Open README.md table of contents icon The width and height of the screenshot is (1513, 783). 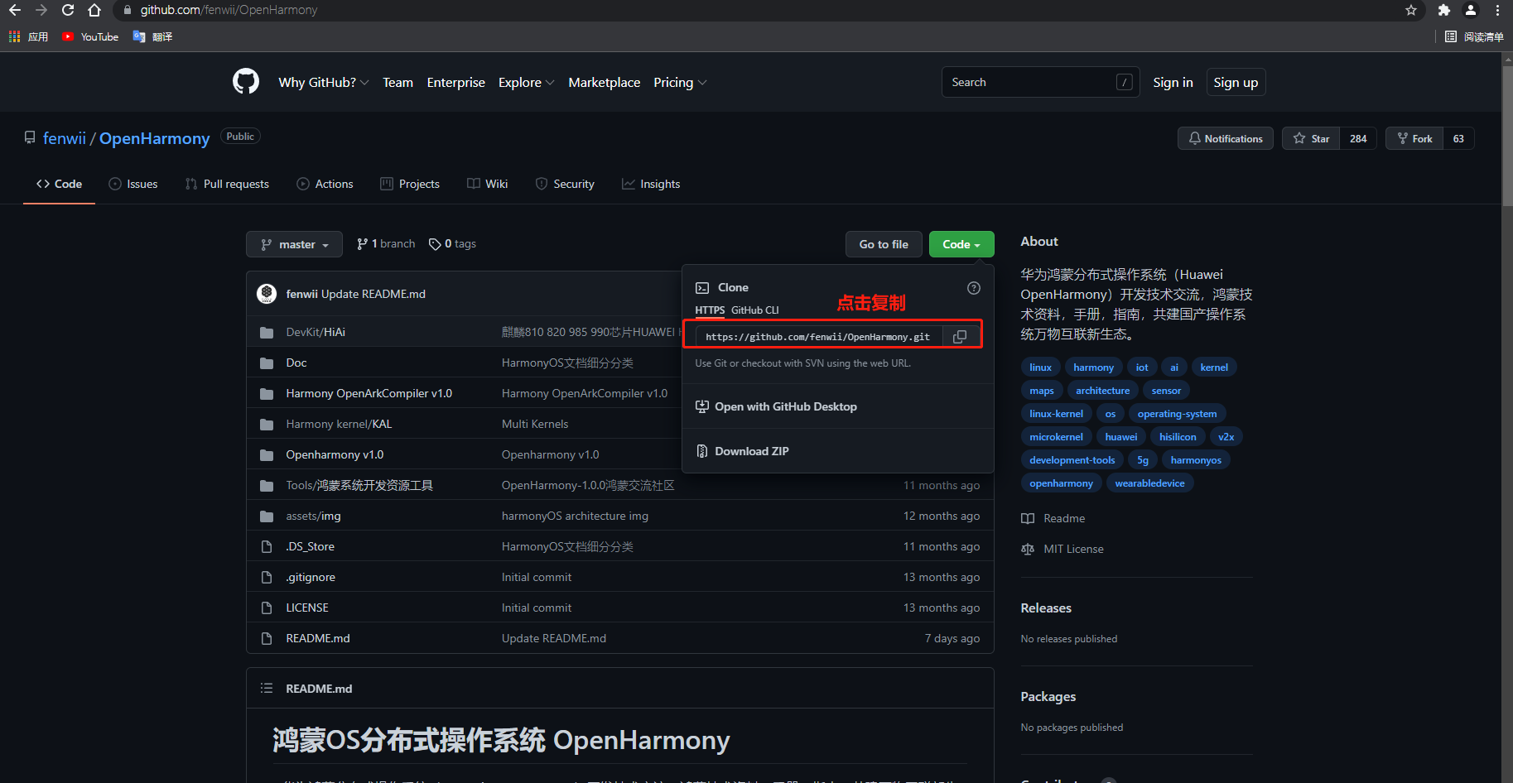pyautogui.click(x=267, y=688)
